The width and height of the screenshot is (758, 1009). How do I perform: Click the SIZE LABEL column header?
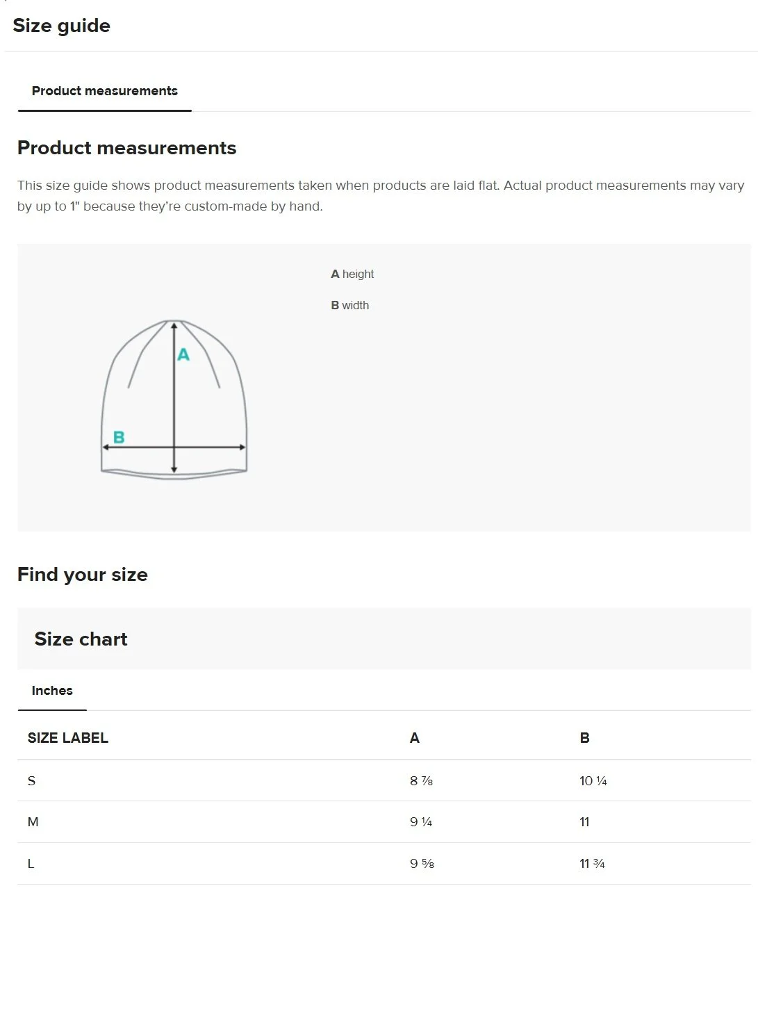pos(68,738)
